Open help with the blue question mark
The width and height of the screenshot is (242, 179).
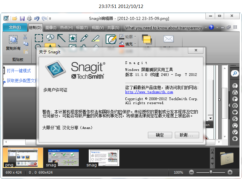click(x=211, y=27)
